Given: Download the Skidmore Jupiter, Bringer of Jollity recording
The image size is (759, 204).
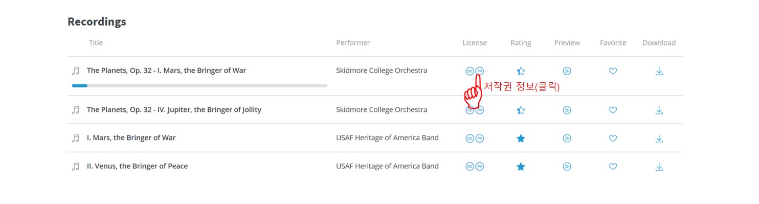Looking at the screenshot, I should pyautogui.click(x=659, y=110).
